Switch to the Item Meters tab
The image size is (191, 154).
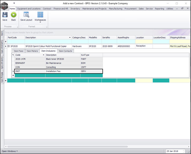click(32, 51)
